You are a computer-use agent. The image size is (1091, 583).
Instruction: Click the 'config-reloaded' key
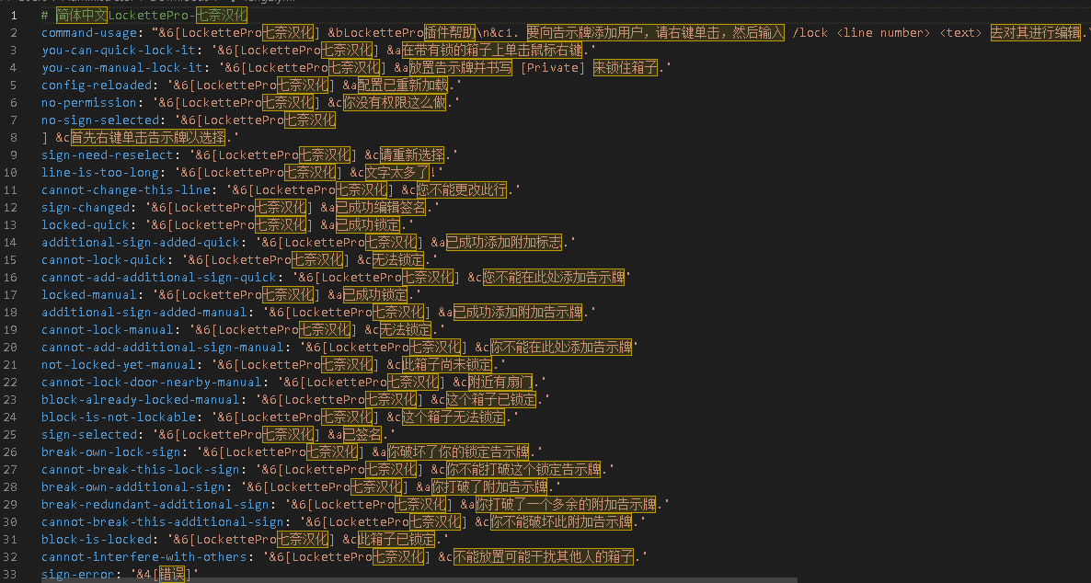96,85
